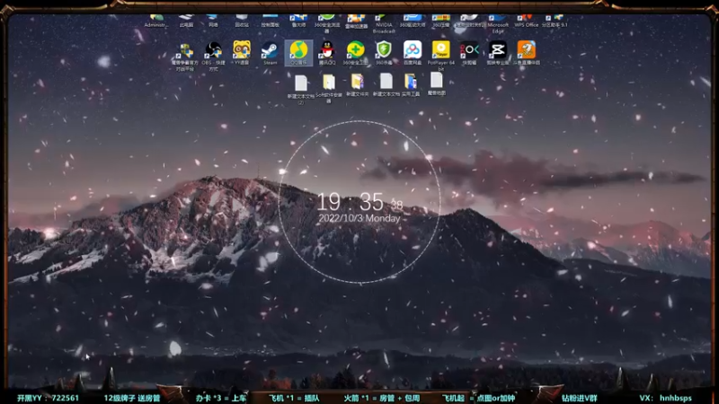Open the 快剪辑 video editor shortcut
Image resolution: width=719 pixels, height=404 pixels.
469,53
